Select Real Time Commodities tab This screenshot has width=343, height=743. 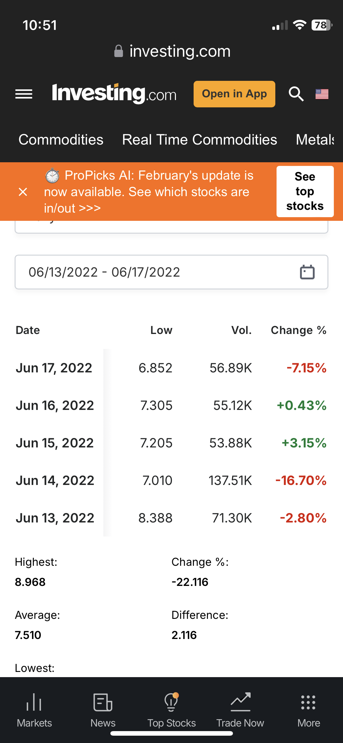tap(199, 140)
